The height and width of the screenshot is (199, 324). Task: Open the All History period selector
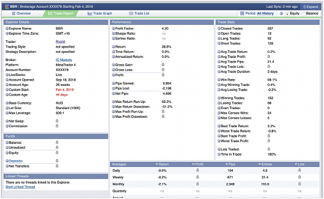coord(265,13)
